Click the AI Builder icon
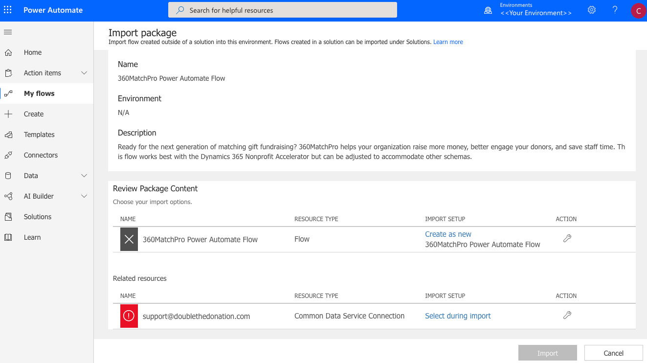The image size is (647, 363). [x=8, y=196]
